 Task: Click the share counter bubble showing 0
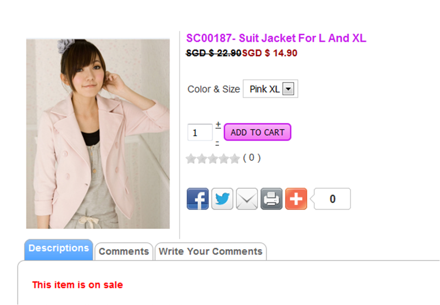(332, 199)
